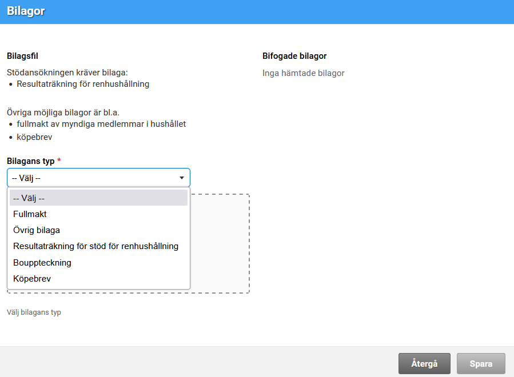Click the Bifogade bilagor heading
The image size is (514, 377).
tap(294, 56)
